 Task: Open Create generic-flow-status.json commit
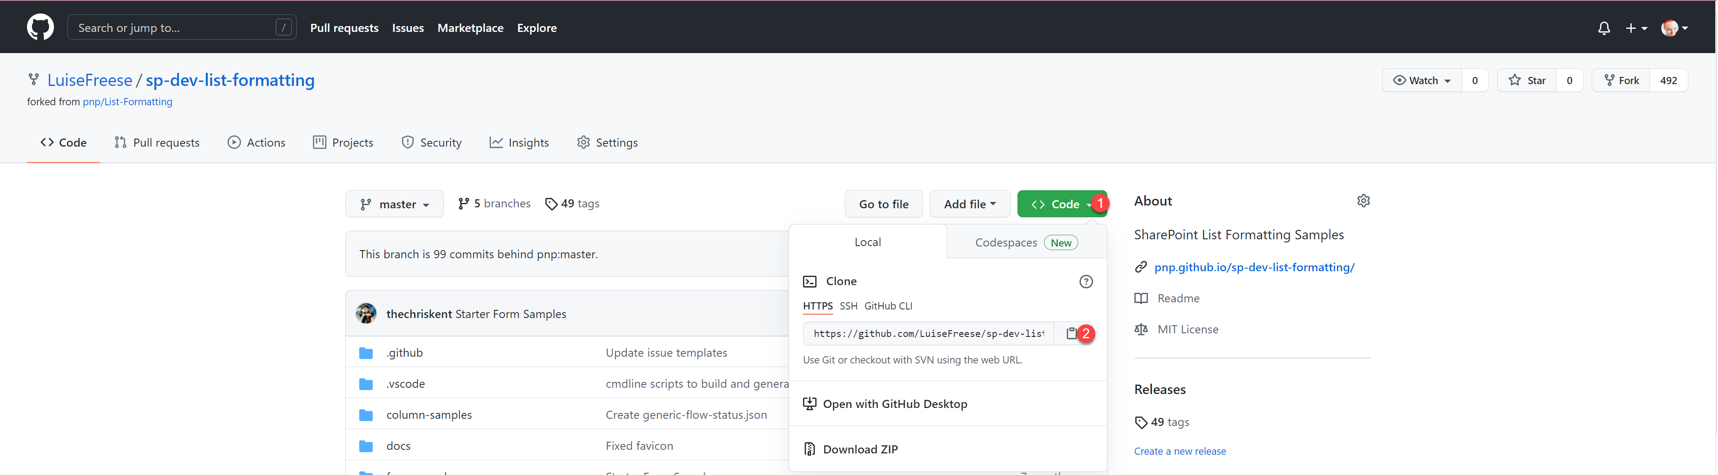[x=686, y=415]
